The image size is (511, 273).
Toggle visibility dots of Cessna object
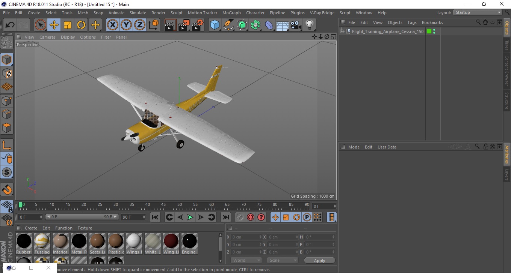[x=434, y=31]
